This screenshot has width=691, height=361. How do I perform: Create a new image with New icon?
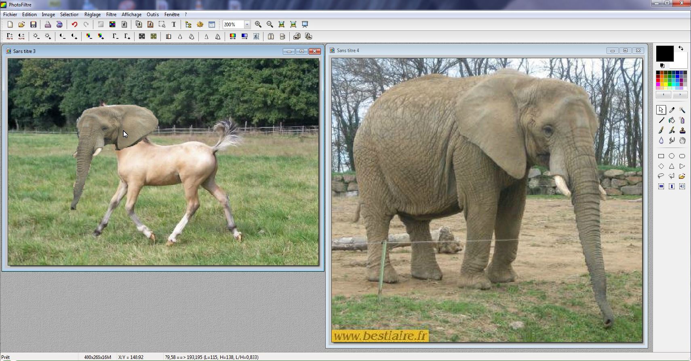[x=10, y=25]
